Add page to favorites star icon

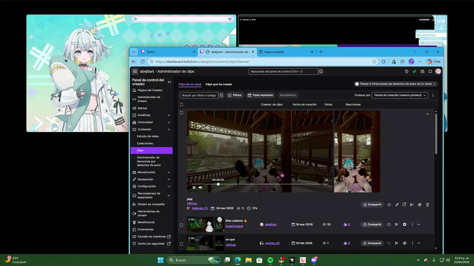(374, 62)
